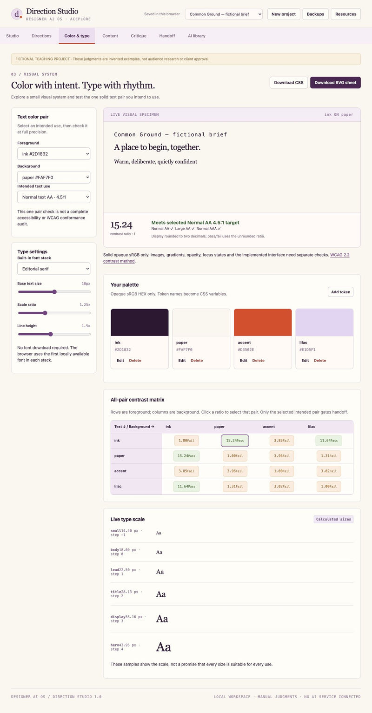
Task: Edit the lilac token
Action: [305, 361]
